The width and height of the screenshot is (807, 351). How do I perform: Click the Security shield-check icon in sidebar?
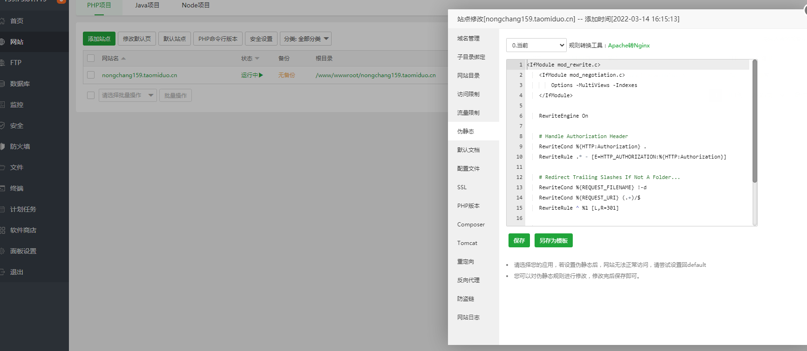tap(2, 126)
